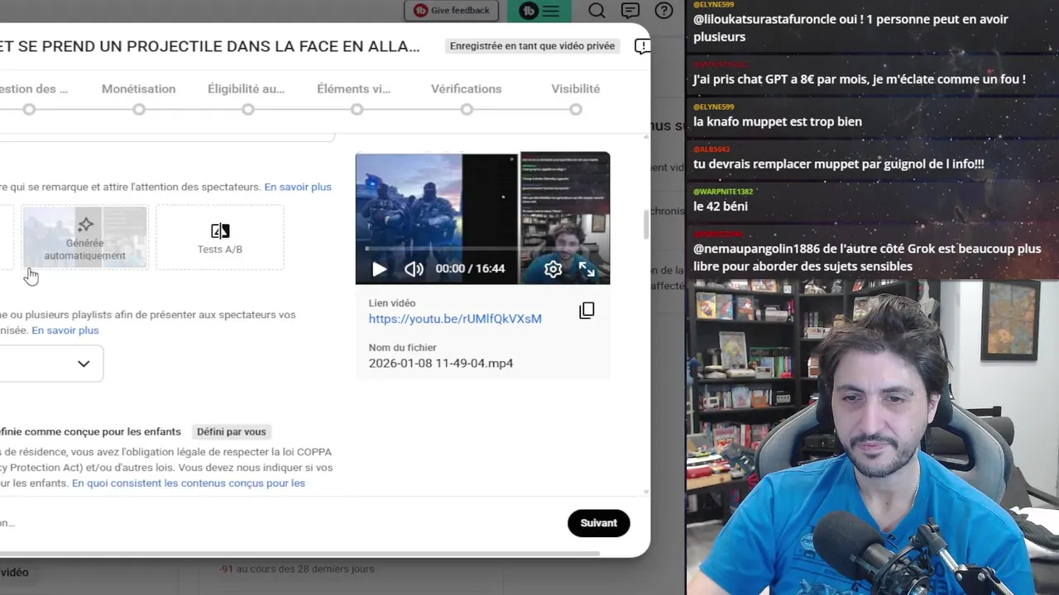Copy the video link icon
This screenshot has height=595, width=1059.
(587, 311)
